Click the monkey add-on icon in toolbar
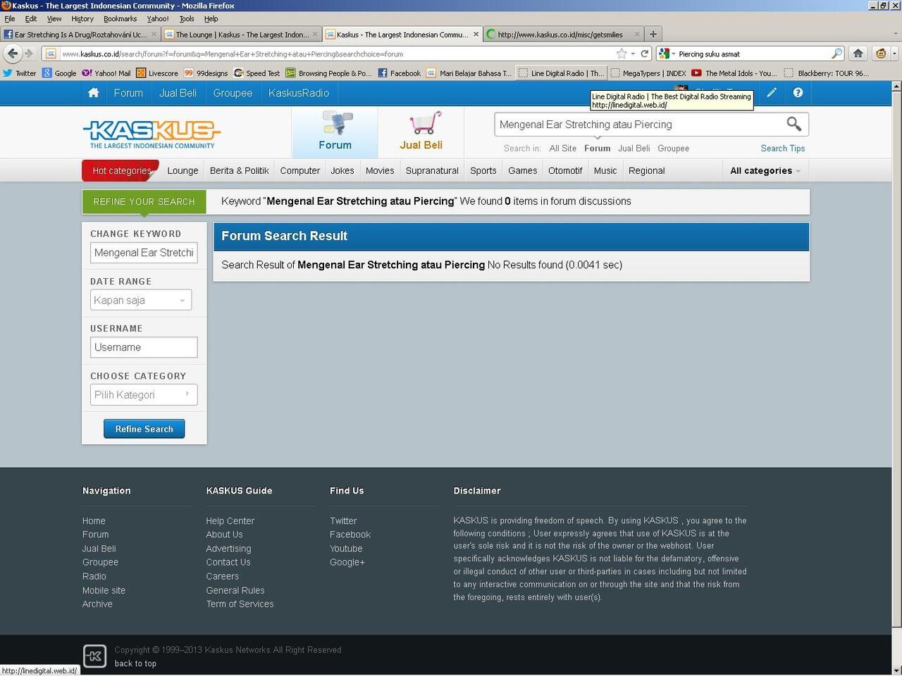The image size is (902, 676). pyautogui.click(x=880, y=54)
